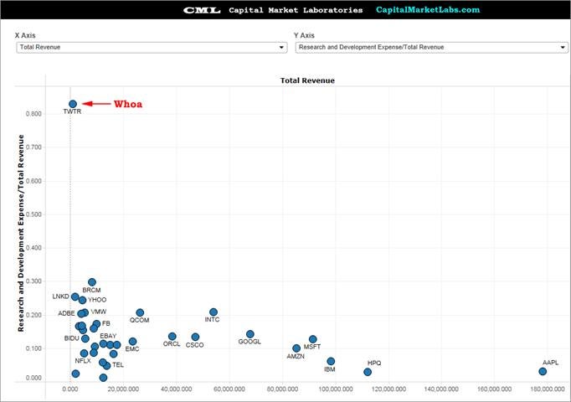Click the Y Axis dropdown arrow
The image size is (571, 402).
[563, 48]
